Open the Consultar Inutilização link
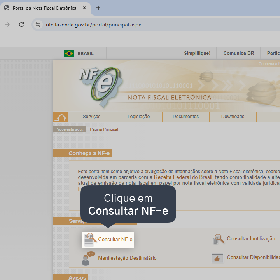The width and height of the screenshot is (280, 280). [x=251, y=238]
